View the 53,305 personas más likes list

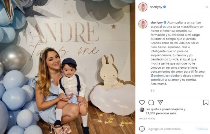[161, 113]
